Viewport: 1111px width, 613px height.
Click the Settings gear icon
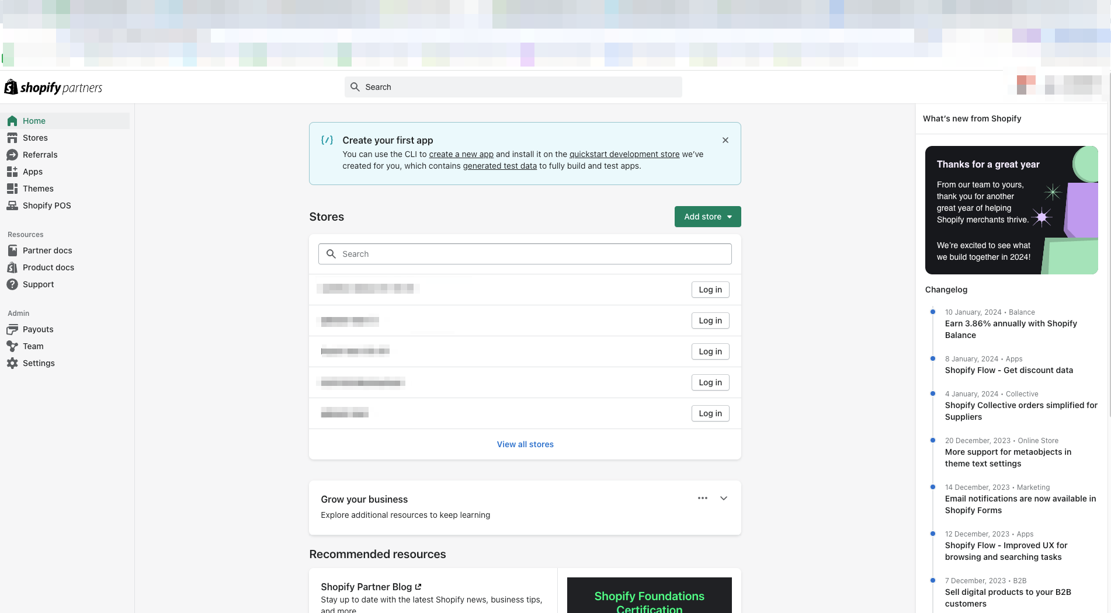coord(12,363)
